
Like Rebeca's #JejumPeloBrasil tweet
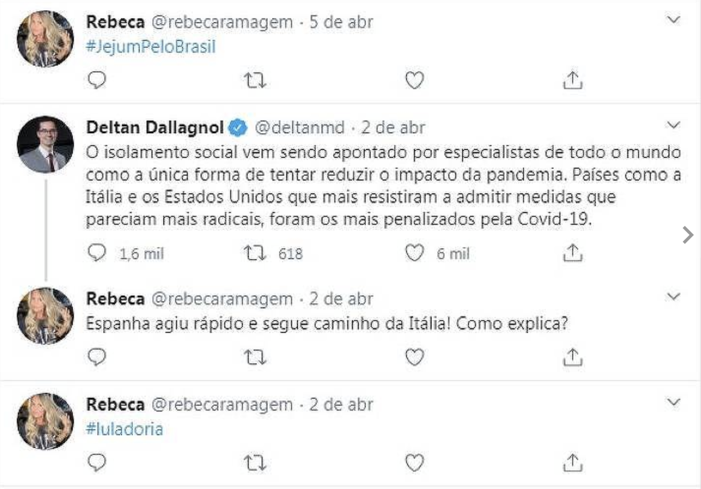(x=415, y=80)
